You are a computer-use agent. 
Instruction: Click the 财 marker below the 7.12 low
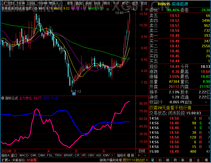click(74, 94)
